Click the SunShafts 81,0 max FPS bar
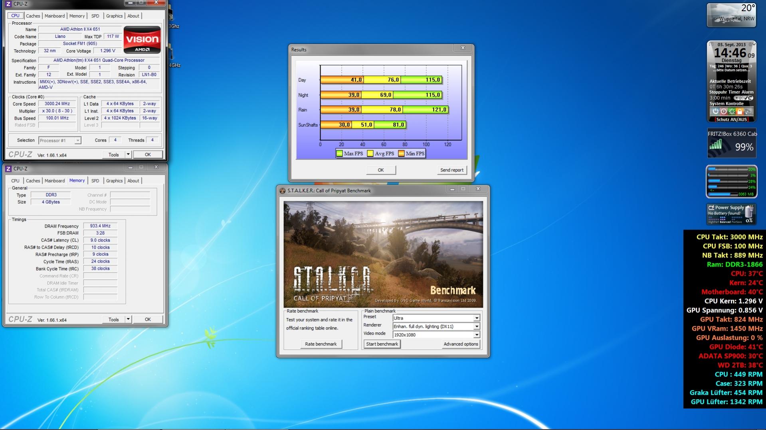 coord(390,125)
